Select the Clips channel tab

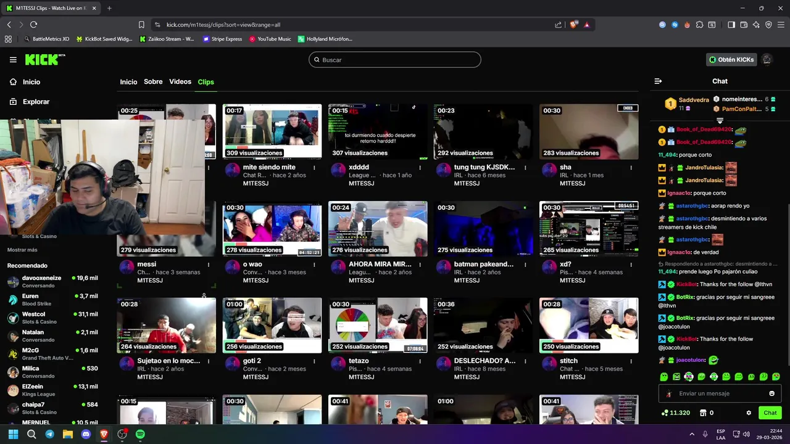pyautogui.click(x=206, y=82)
